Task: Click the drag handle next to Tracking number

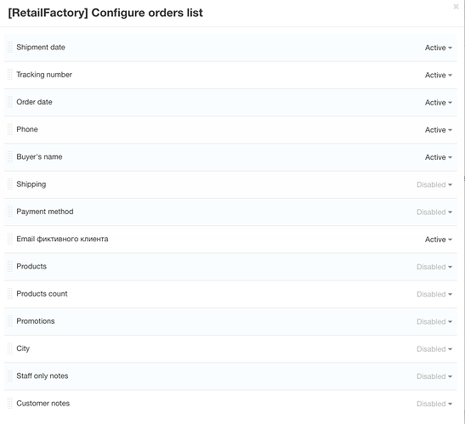Action: click(10, 75)
